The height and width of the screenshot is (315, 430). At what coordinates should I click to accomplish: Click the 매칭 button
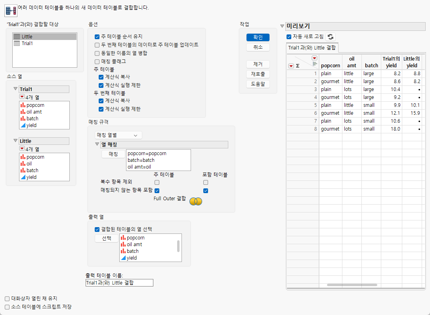click(113, 154)
